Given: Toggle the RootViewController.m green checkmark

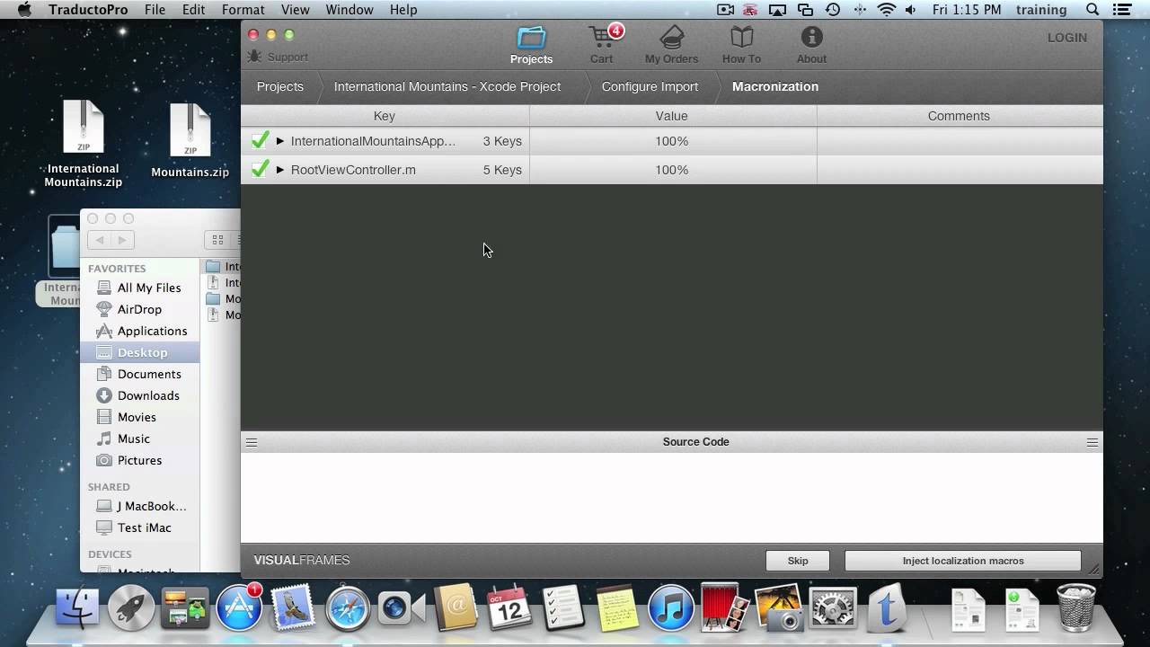Looking at the screenshot, I should point(260,169).
